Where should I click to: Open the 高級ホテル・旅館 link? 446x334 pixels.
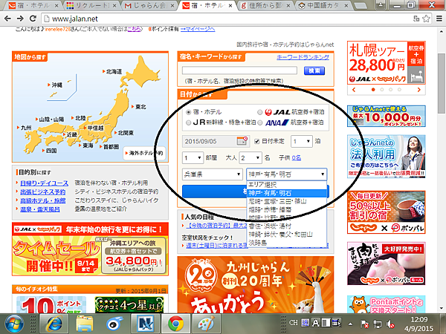42,200
